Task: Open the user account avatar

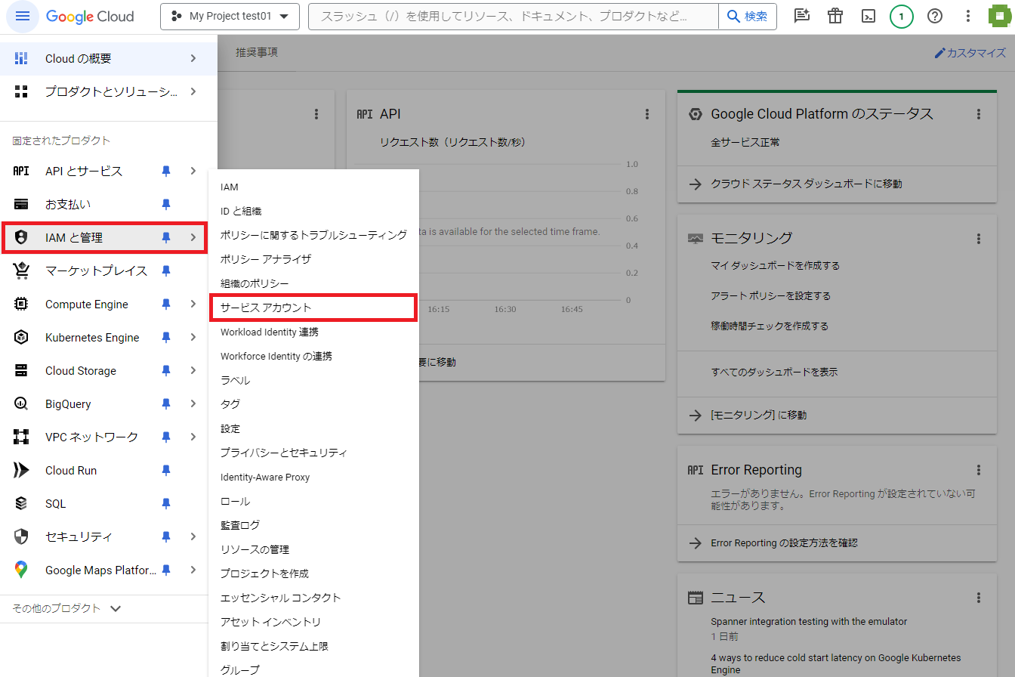Action: point(1000,17)
